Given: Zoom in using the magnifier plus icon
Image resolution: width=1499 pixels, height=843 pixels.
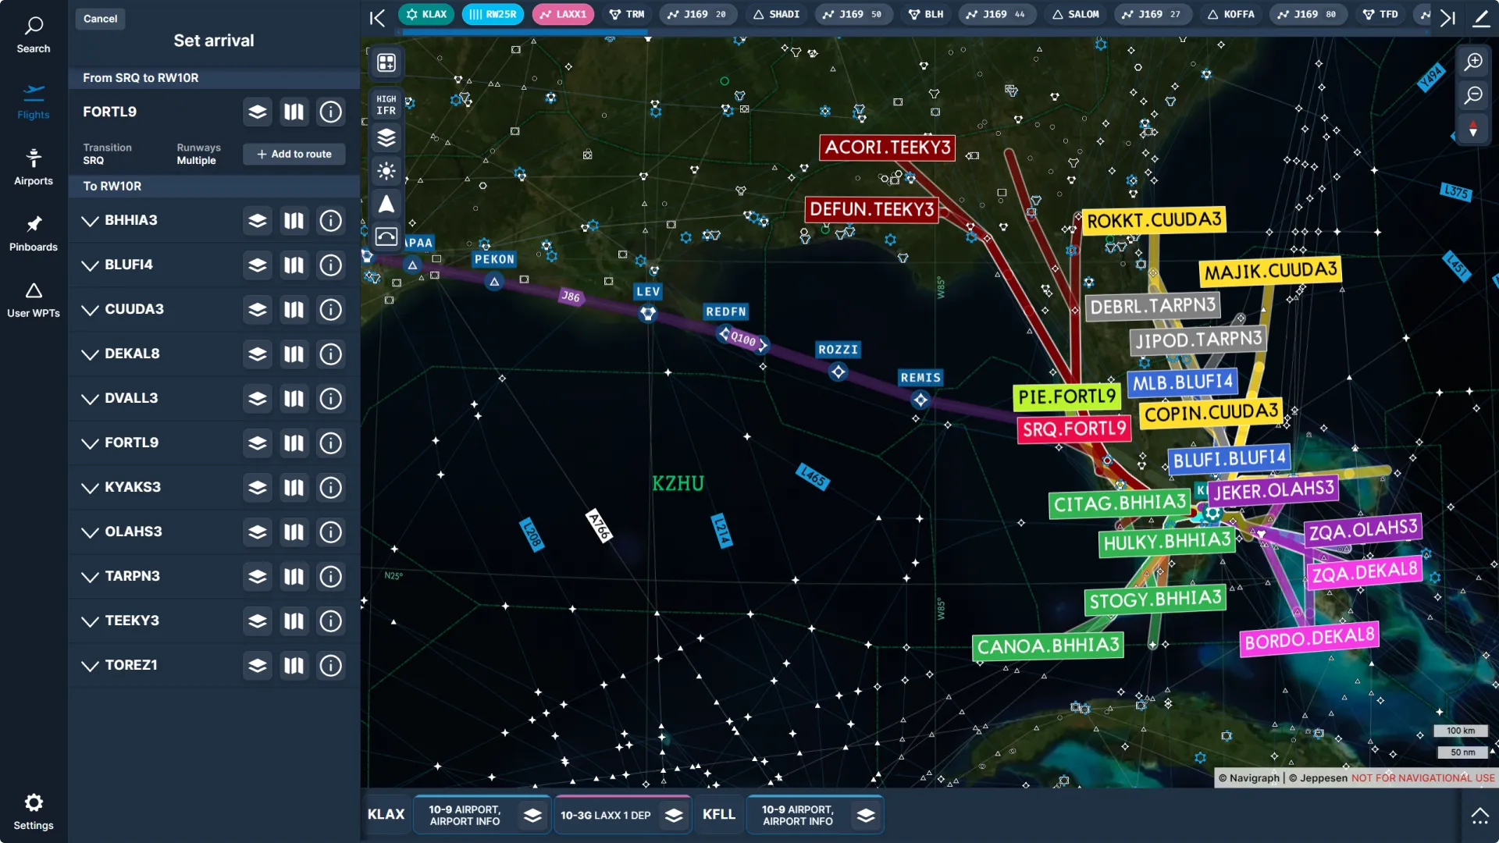Looking at the screenshot, I should (x=1474, y=62).
